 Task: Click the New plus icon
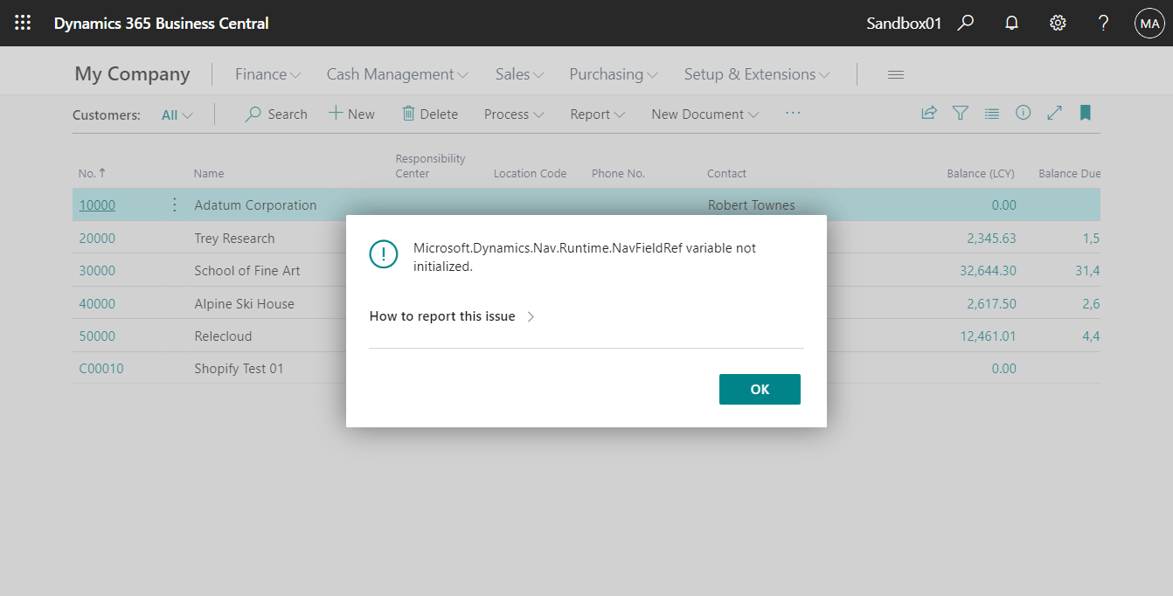pyautogui.click(x=334, y=113)
